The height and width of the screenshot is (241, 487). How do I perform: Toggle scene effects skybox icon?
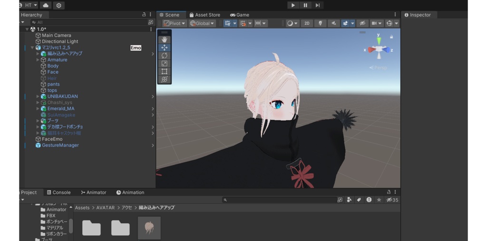point(345,23)
